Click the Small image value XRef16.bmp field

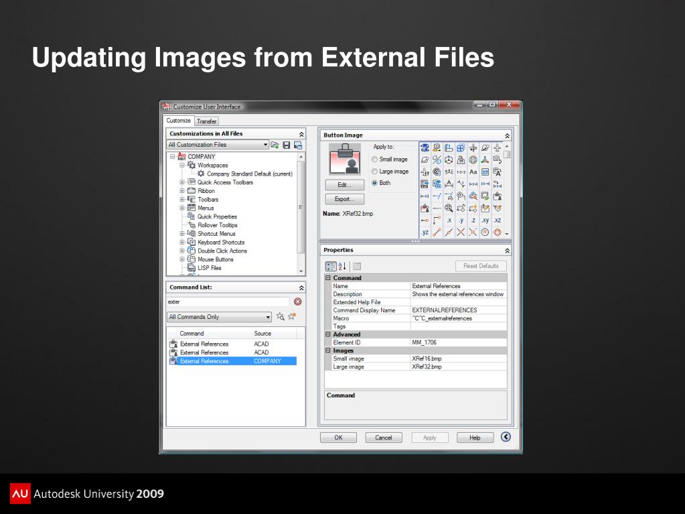click(x=458, y=359)
